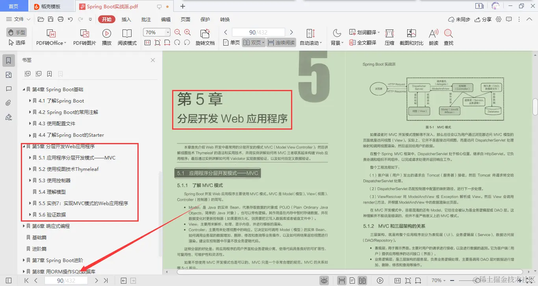The height and width of the screenshot is (286, 538).
Task: Collapse the 第4章 Spring Boot基础 bookmark
Action: point(23,89)
